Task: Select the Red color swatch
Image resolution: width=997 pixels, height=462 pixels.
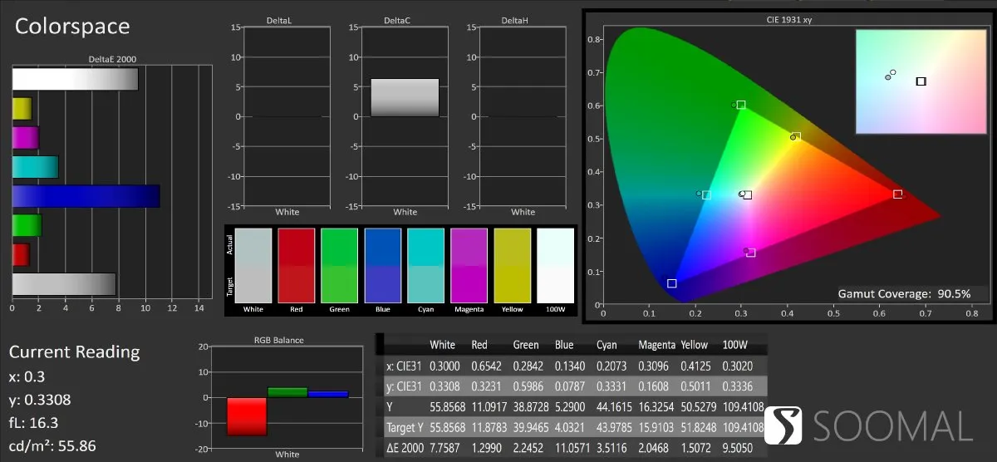Action: (298, 266)
